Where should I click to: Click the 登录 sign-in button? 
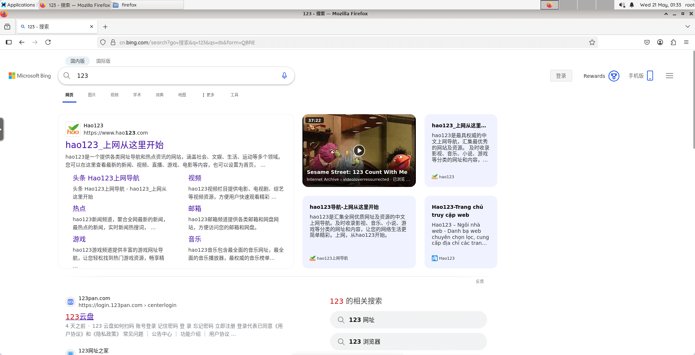click(x=561, y=76)
